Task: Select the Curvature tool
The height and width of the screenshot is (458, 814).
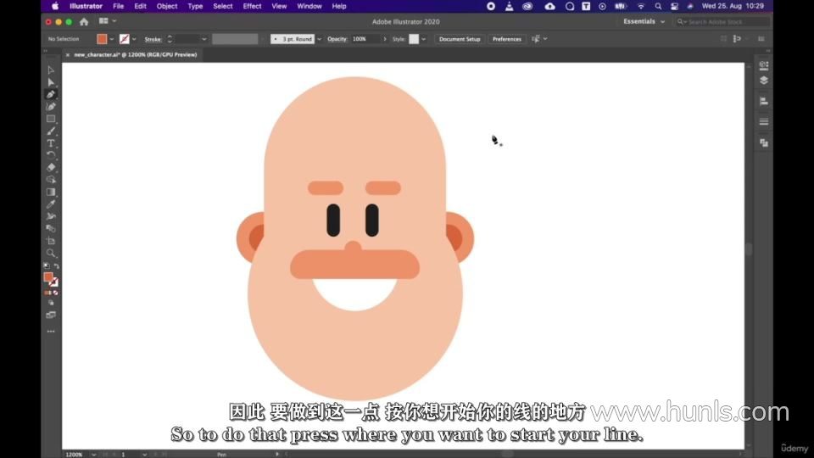Action: point(51,107)
